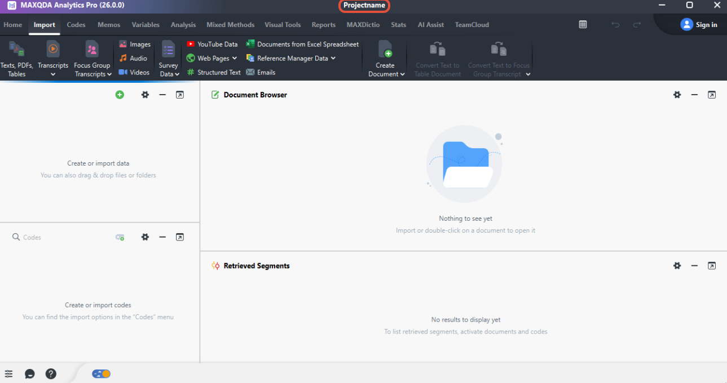Switch to the TeamCloud tab
This screenshot has height=383, width=727.
click(x=472, y=25)
